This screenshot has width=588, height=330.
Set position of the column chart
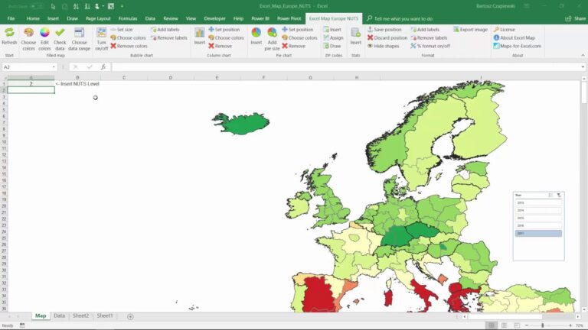(224, 29)
